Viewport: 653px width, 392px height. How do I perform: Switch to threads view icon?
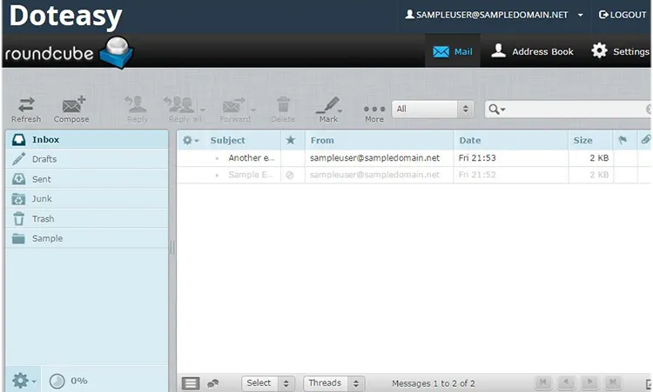click(213, 383)
